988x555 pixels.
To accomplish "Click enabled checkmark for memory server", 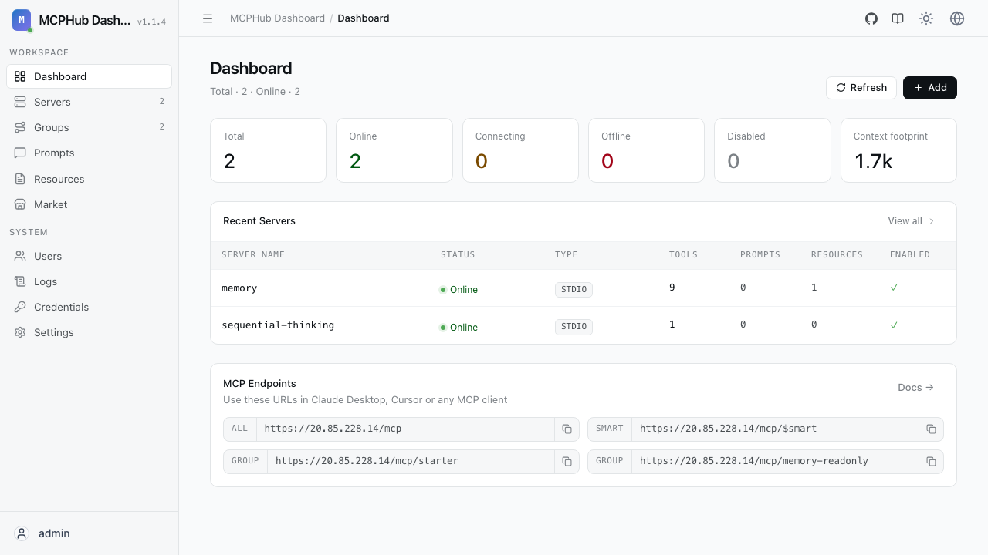I will tap(894, 288).
